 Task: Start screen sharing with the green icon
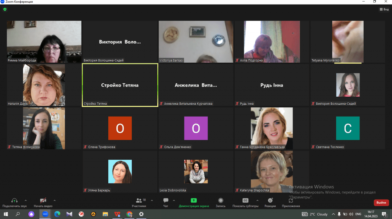[x=194, y=200]
